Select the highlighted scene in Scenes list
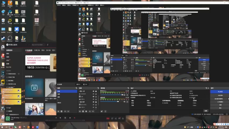Image resolution: width=229 pixels, height=129 pixels. point(67,91)
